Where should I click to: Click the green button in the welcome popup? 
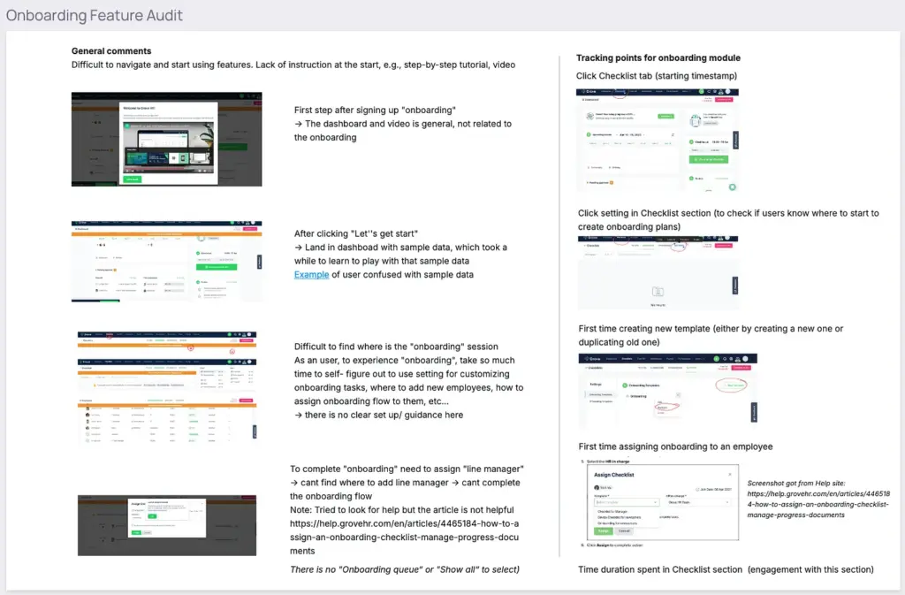[132, 178]
